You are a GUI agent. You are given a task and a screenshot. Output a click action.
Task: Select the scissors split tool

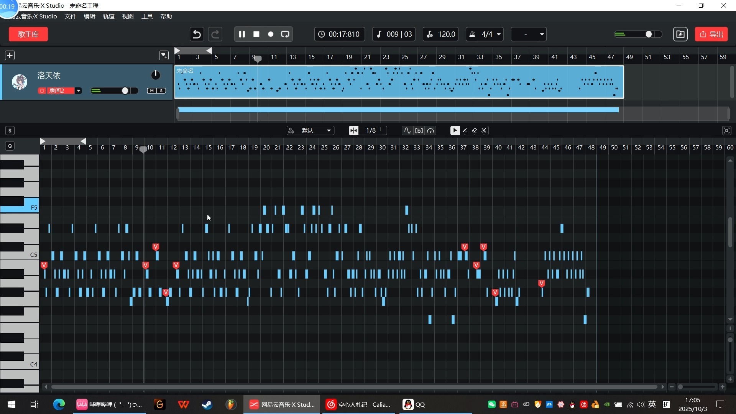point(484,130)
